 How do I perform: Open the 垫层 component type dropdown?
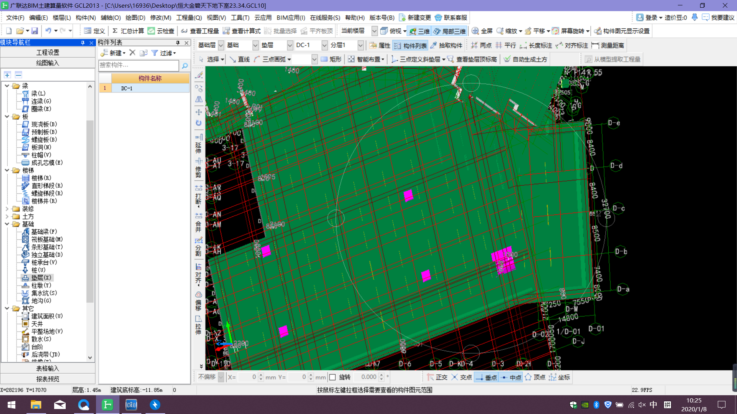coord(290,45)
